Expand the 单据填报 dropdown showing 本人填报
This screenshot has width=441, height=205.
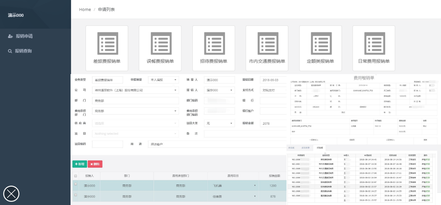tap(163, 80)
